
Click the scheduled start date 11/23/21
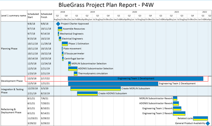33,118
